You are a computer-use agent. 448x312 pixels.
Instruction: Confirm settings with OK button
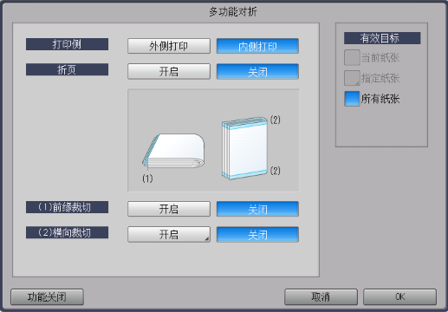coord(399,296)
